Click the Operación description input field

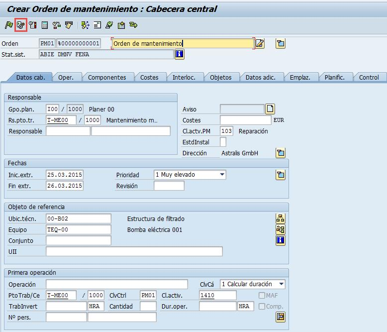[x=117, y=284]
